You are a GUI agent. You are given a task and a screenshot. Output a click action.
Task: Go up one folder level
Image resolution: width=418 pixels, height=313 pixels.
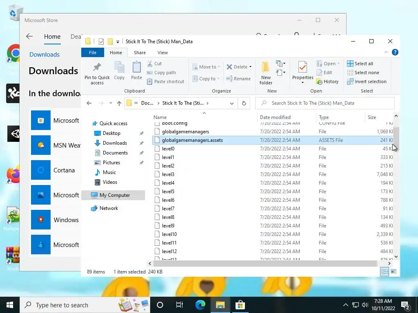click(x=119, y=103)
